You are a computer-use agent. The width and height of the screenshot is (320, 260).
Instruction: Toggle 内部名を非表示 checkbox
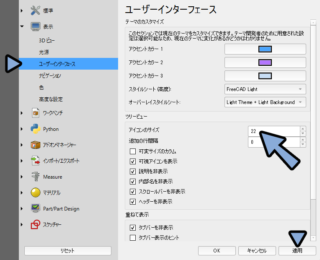pyautogui.click(x=133, y=182)
